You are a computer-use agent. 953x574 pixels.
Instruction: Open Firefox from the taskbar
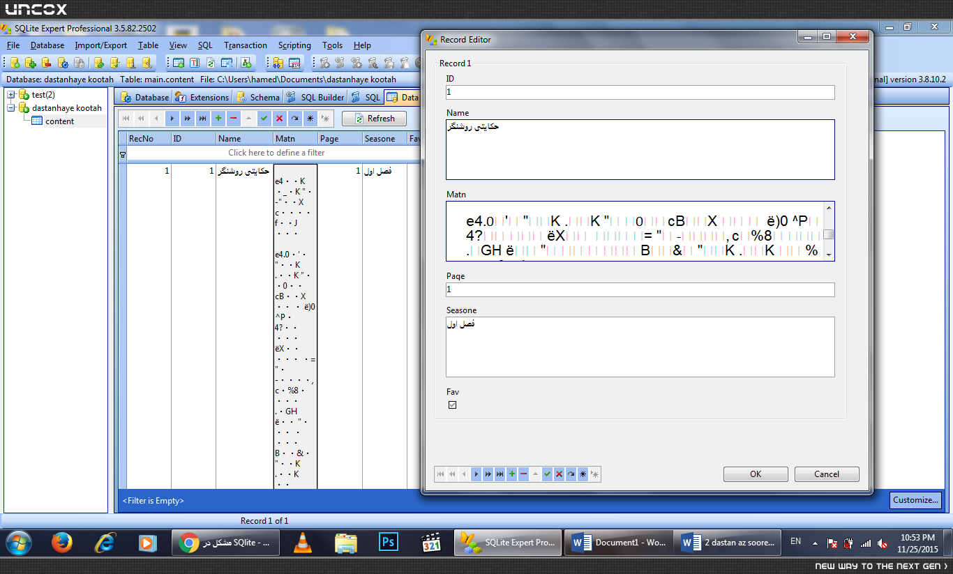[61, 543]
